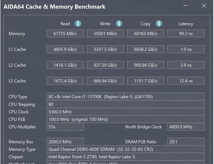Click the Copy info icon
The height and width of the screenshot is (164, 214).
pyautogui.click(x=159, y=24)
